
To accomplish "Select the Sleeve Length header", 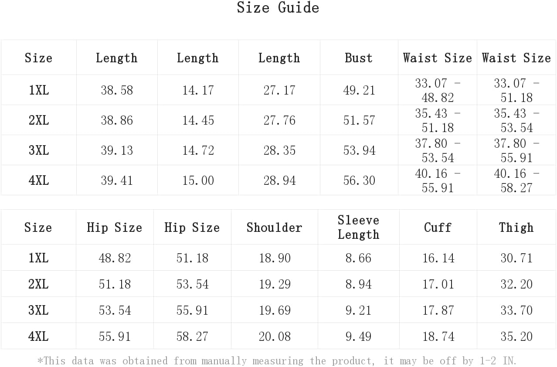I will pyautogui.click(x=358, y=227).
